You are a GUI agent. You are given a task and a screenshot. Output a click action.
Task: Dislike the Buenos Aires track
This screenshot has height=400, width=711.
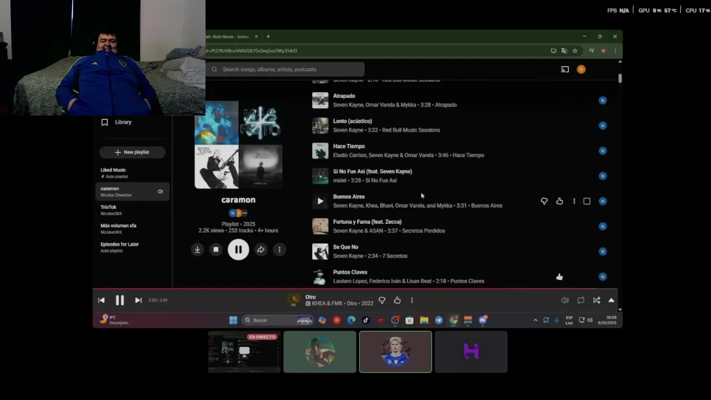coord(544,201)
